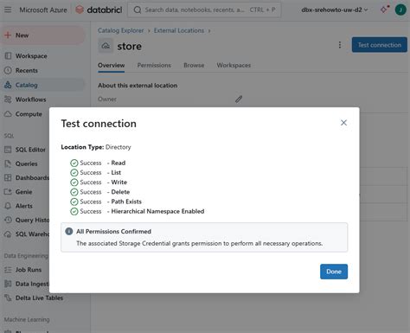Click the Data Ingestion icon

(x=8, y=284)
